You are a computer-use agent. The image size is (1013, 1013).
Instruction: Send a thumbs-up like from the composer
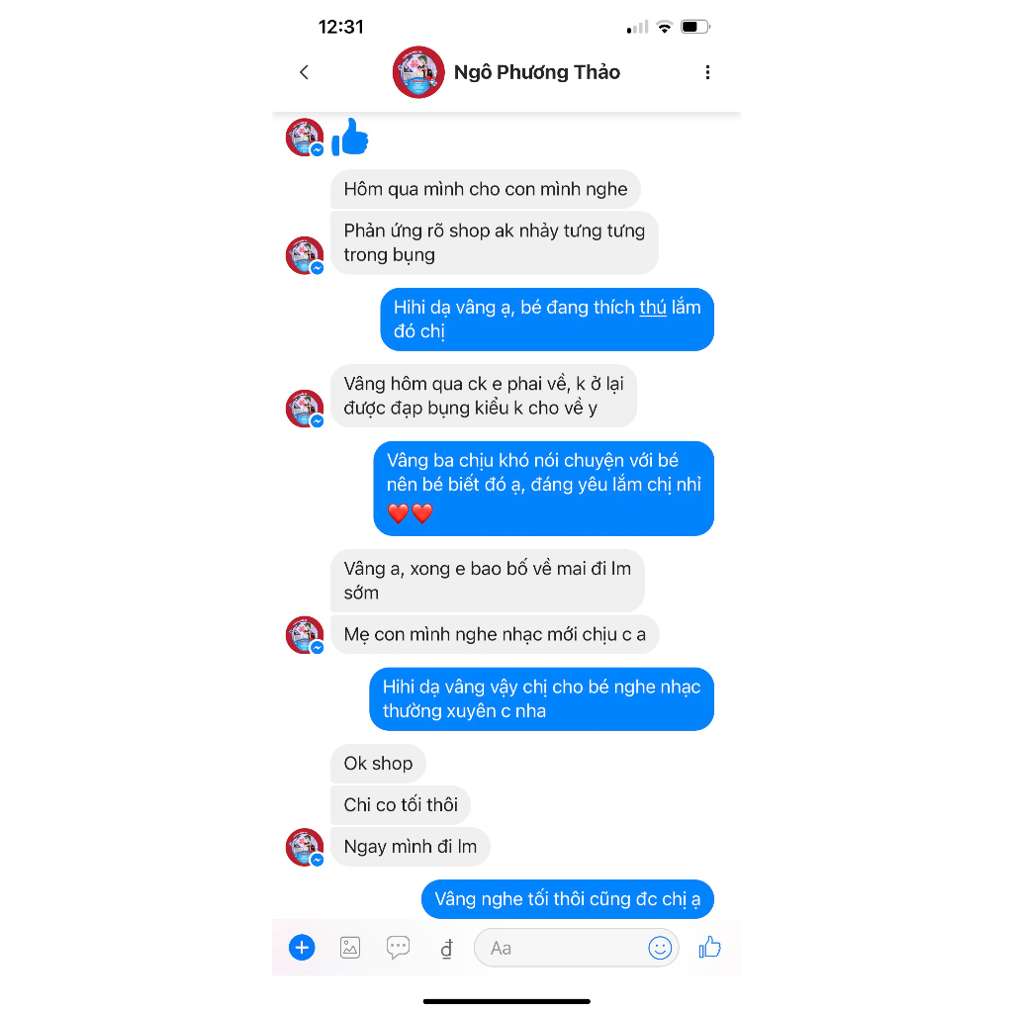point(709,947)
